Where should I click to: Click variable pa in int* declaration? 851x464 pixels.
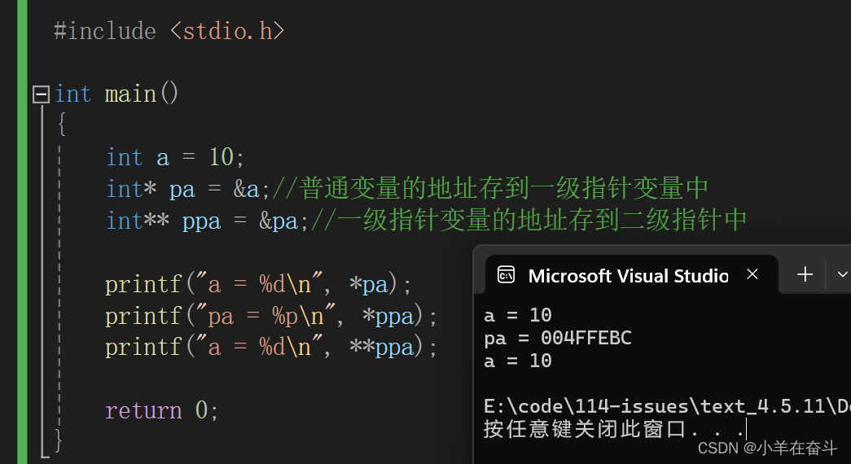(182, 189)
